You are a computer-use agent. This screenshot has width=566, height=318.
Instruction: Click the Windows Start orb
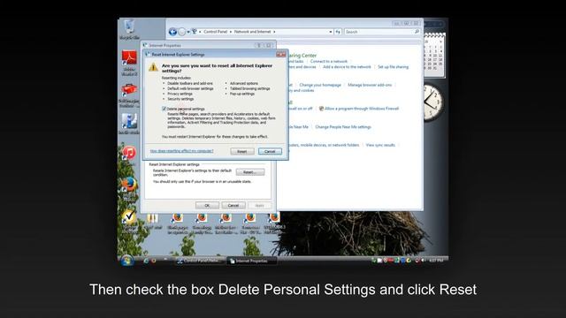[x=126, y=261]
